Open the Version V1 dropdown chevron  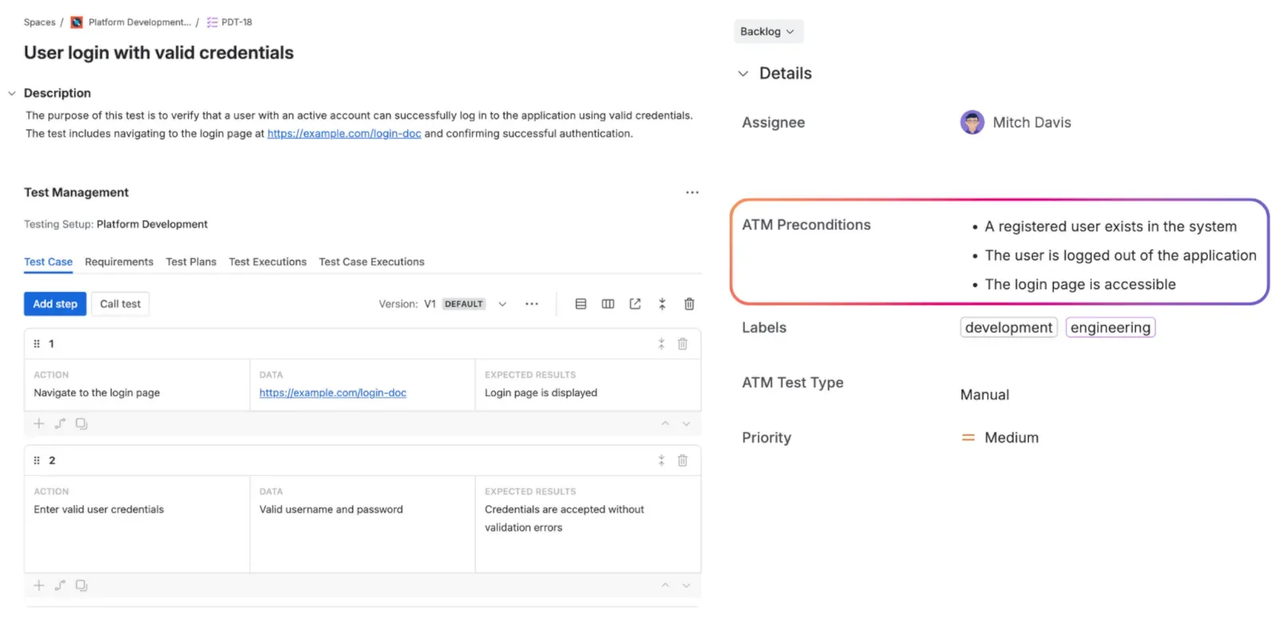pos(502,304)
